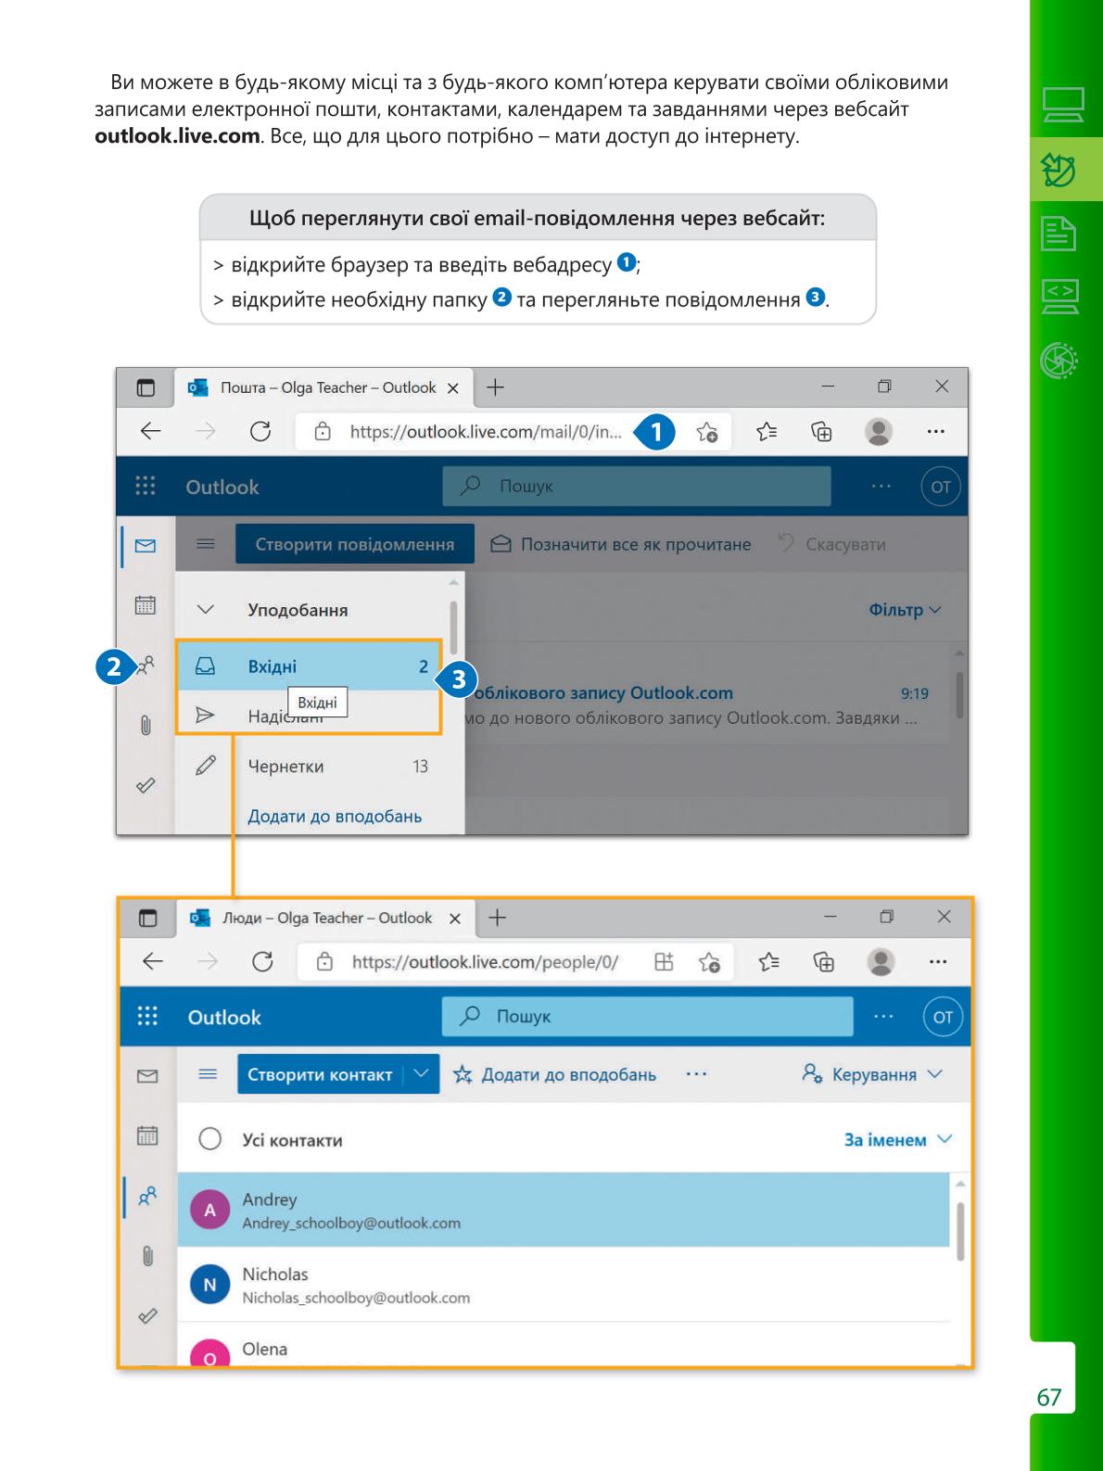Open To Do checkmark in upper sidebar
1103x1471 pixels.
(x=146, y=785)
